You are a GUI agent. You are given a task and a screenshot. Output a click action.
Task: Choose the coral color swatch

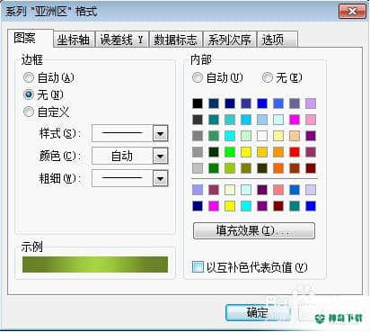tap(278, 190)
